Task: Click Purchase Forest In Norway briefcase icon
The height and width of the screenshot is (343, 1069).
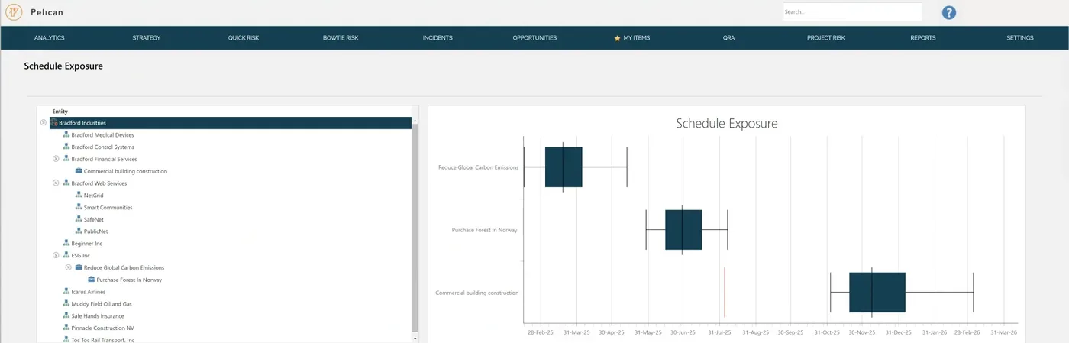Action: tap(91, 280)
